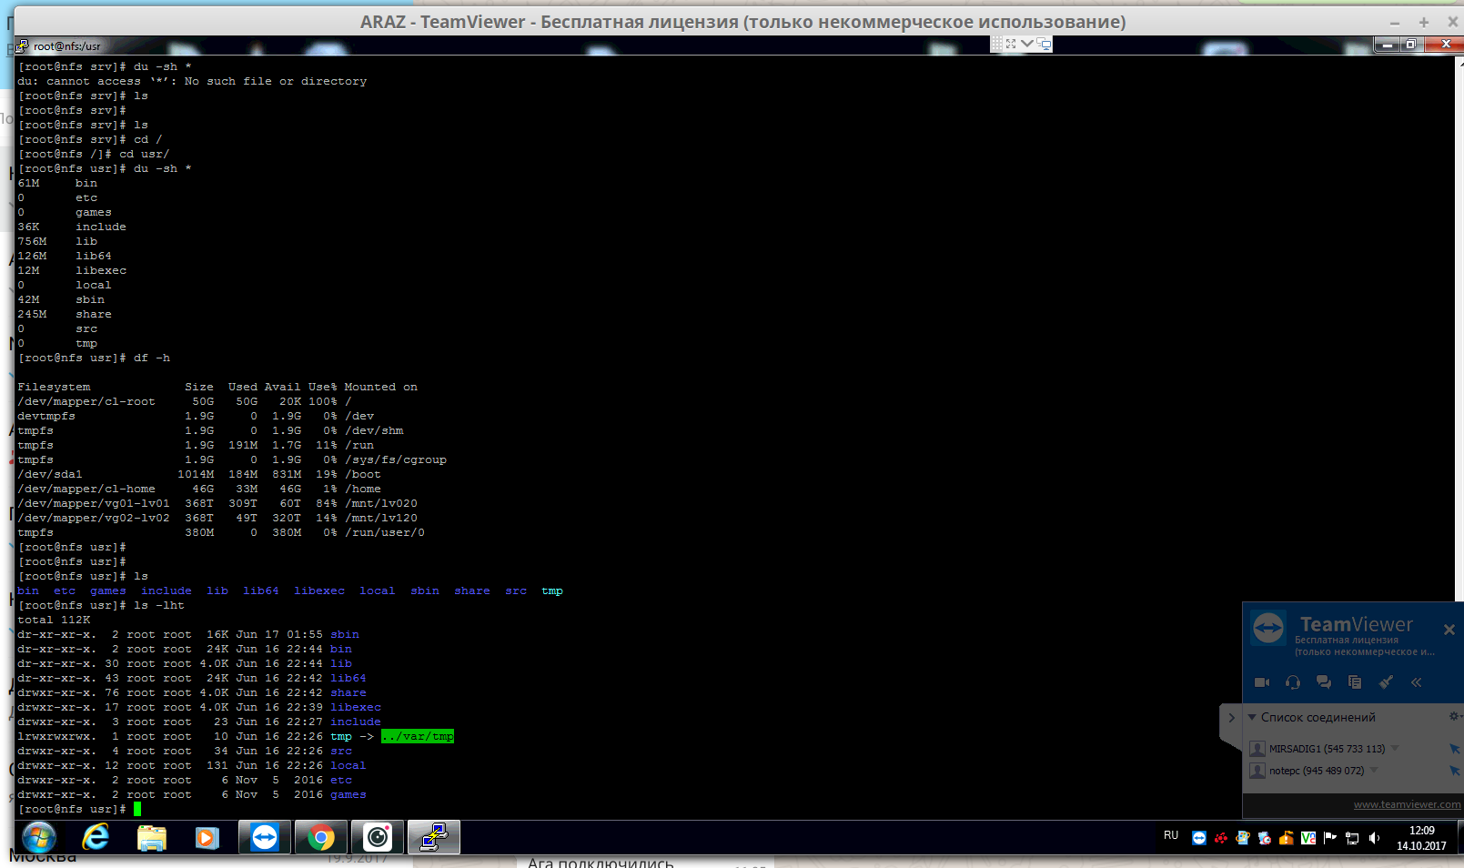
Task: Click '/mnt/lv020' mount point text
Action: (381, 503)
